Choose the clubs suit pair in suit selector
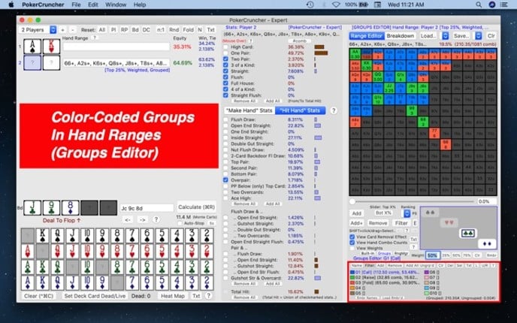Screen dimensions: 517x323 tap(468, 234)
